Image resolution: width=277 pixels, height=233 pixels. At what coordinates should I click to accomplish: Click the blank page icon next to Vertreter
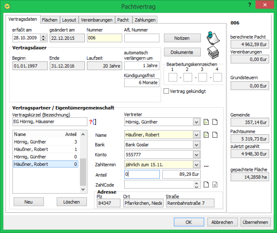(214, 122)
